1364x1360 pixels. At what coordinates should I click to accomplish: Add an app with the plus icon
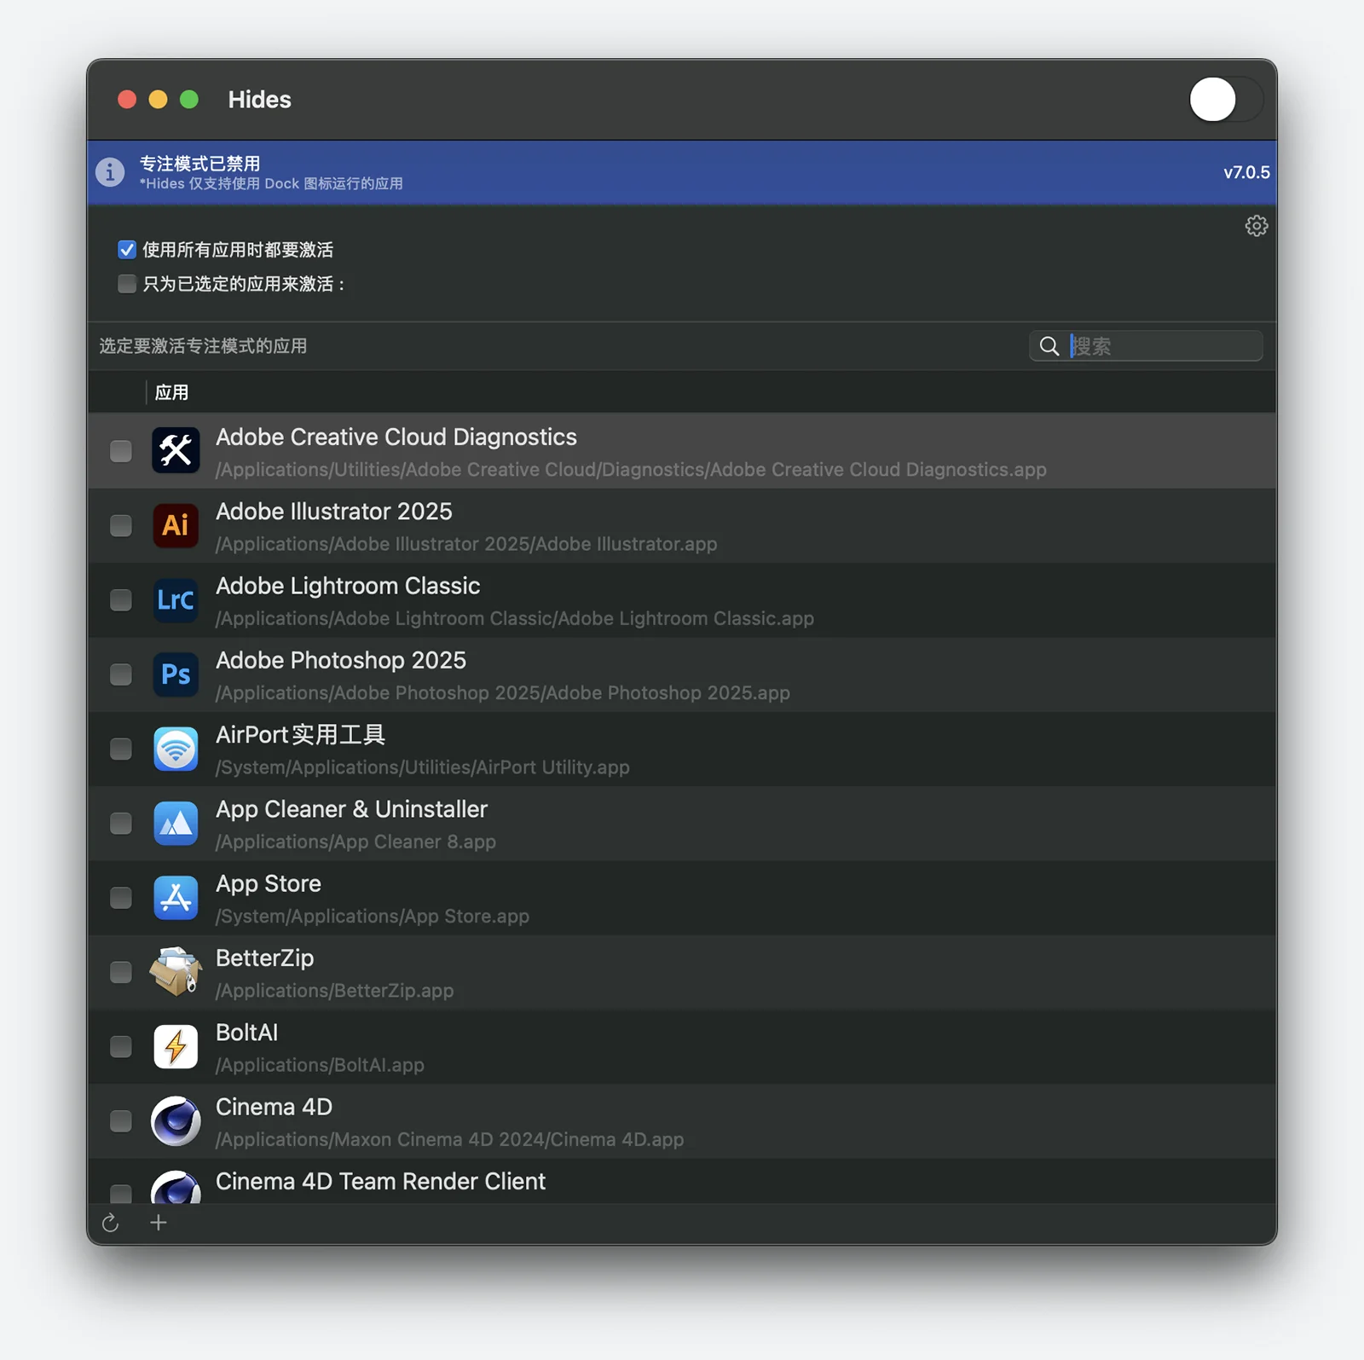pos(158,1223)
